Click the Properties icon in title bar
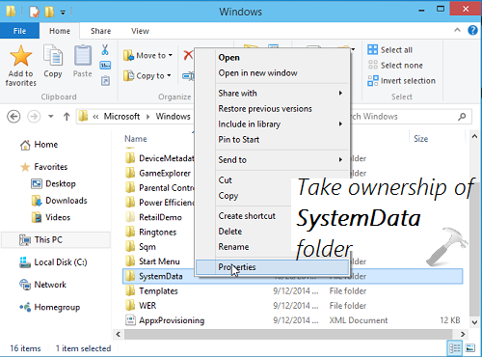Image resolution: width=482 pixels, height=357 pixels. click(x=34, y=12)
